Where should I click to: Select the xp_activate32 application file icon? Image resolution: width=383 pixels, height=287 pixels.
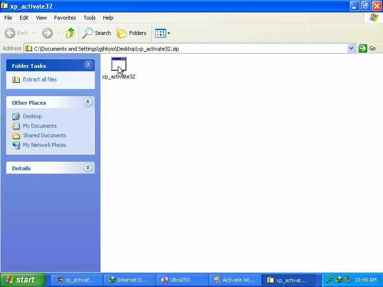118,64
